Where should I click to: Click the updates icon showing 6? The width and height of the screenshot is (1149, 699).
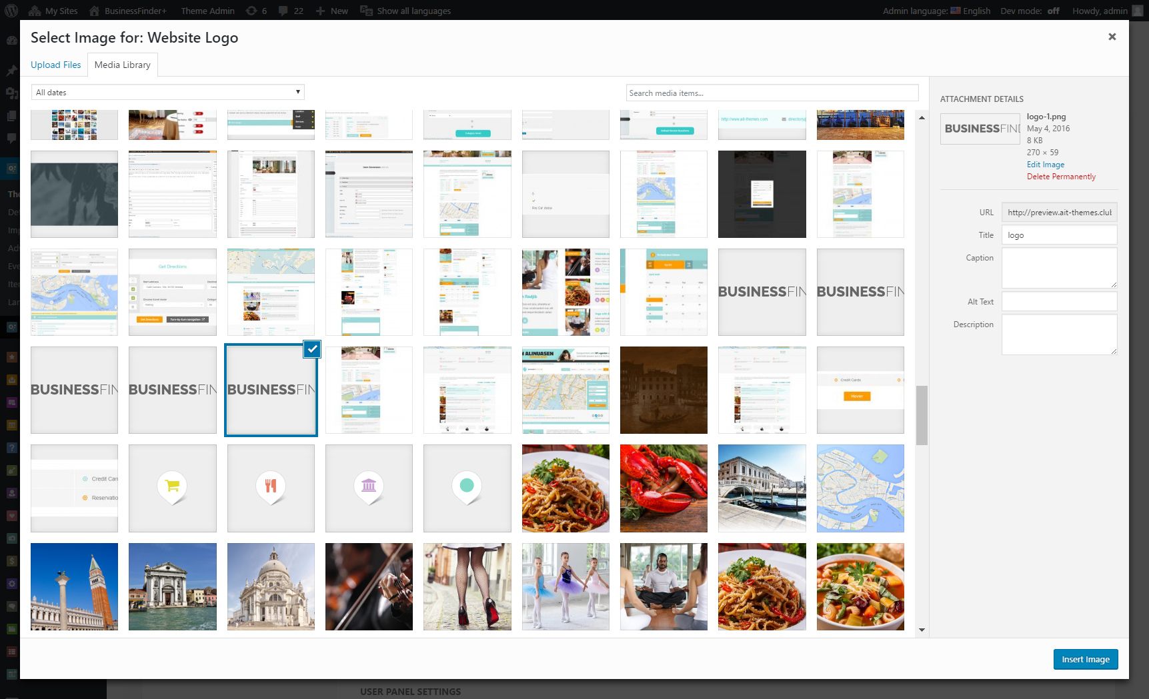(256, 11)
